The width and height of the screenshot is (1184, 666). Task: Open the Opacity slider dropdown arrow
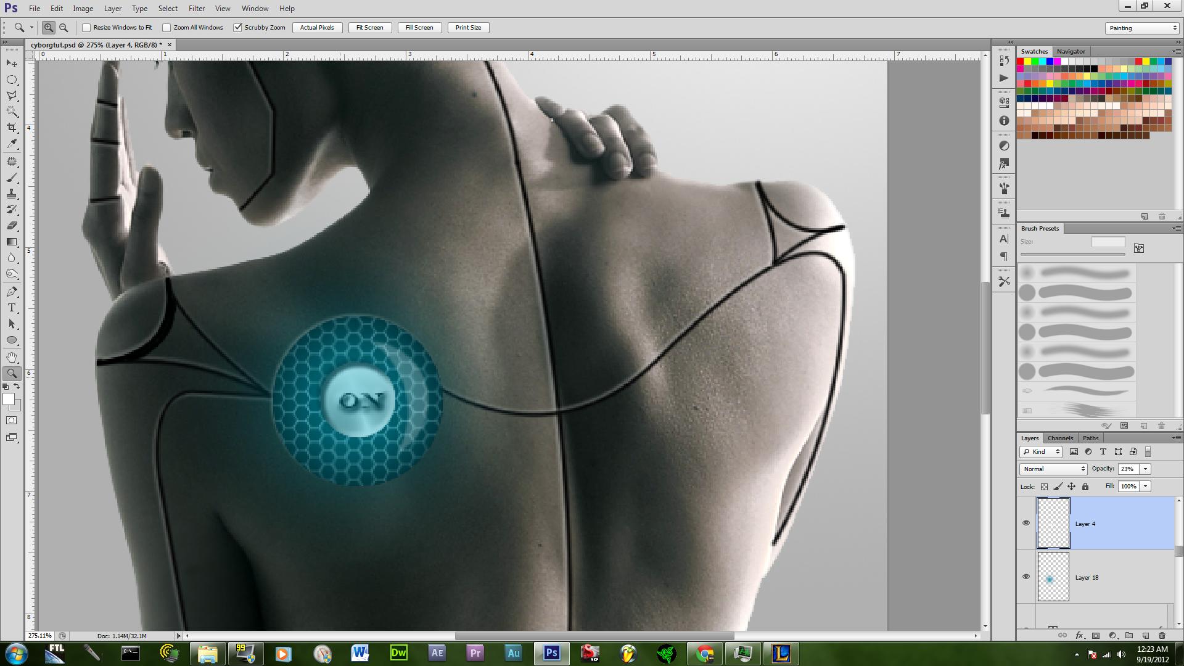tap(1146, 469)
